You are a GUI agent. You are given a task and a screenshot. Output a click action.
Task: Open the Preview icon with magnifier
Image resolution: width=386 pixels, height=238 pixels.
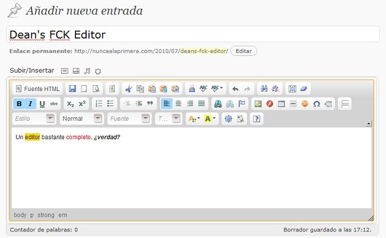96,89
